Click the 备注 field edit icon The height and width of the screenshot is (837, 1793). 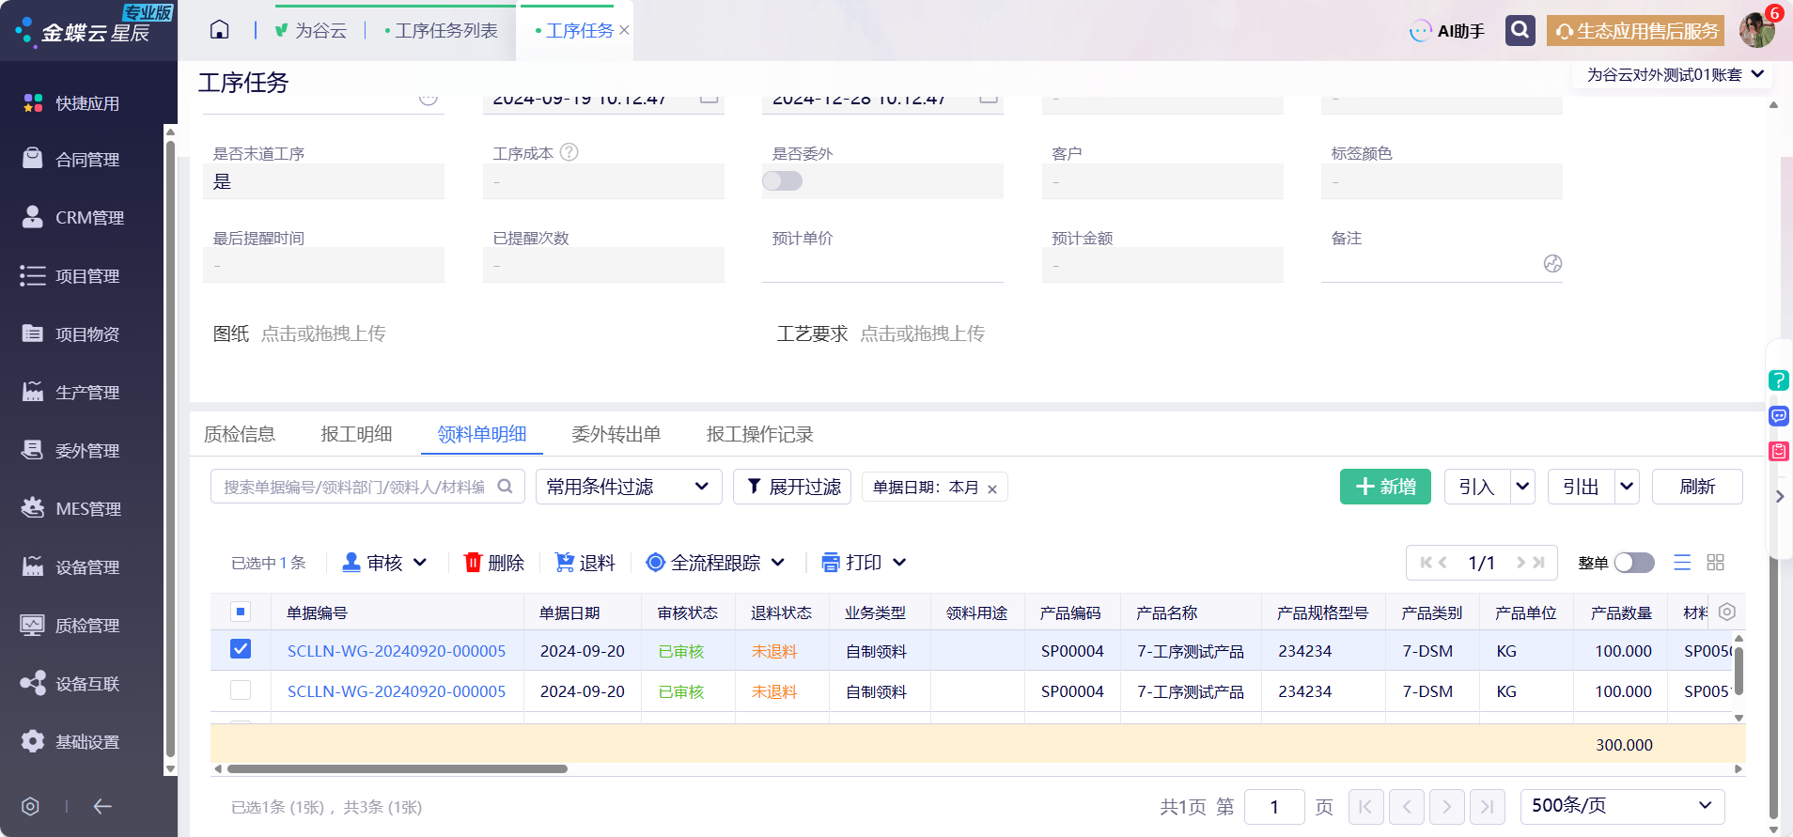[1552, 264]
